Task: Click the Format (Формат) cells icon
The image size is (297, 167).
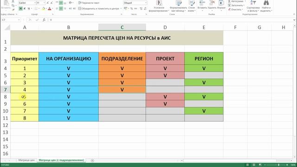Action: (221, 6)
